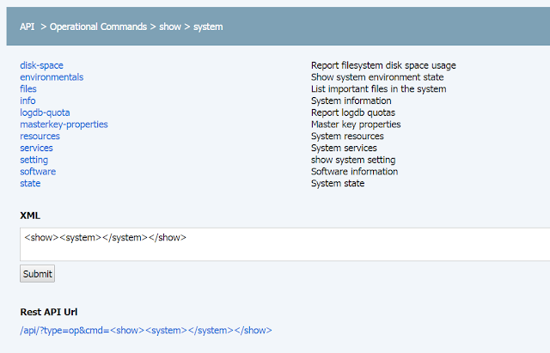Select the files link
This screenshot has height=353, width=550.
click(28, 89)
